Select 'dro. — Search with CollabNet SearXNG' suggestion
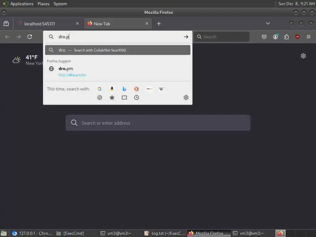This screenshot has width=316, height=237. (118, 50)
